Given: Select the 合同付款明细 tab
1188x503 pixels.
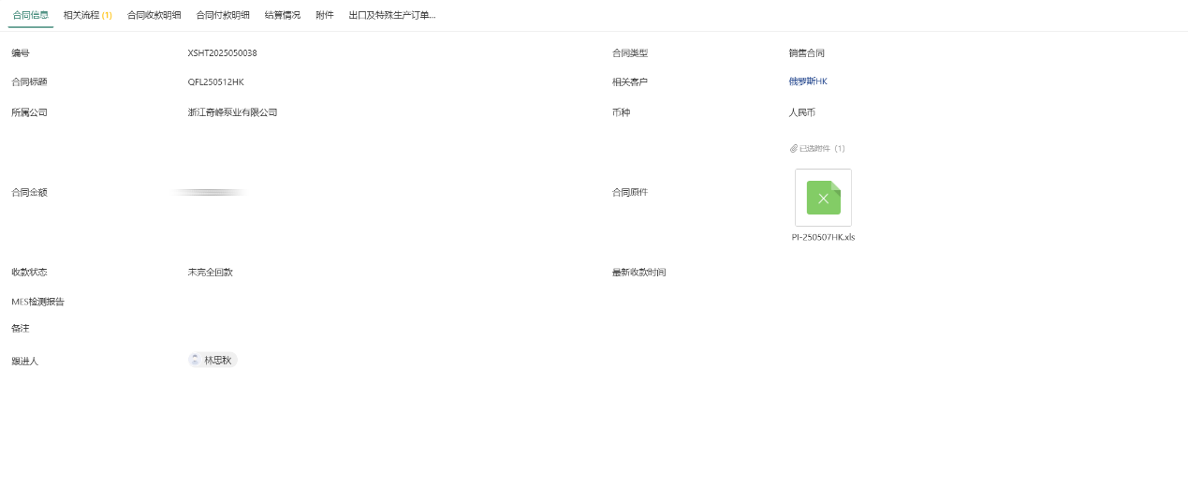Looking at the screenshot, I should [223, 15].
